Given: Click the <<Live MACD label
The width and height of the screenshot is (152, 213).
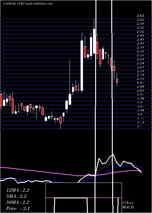Looking at the screenshot, I should 128,205.
